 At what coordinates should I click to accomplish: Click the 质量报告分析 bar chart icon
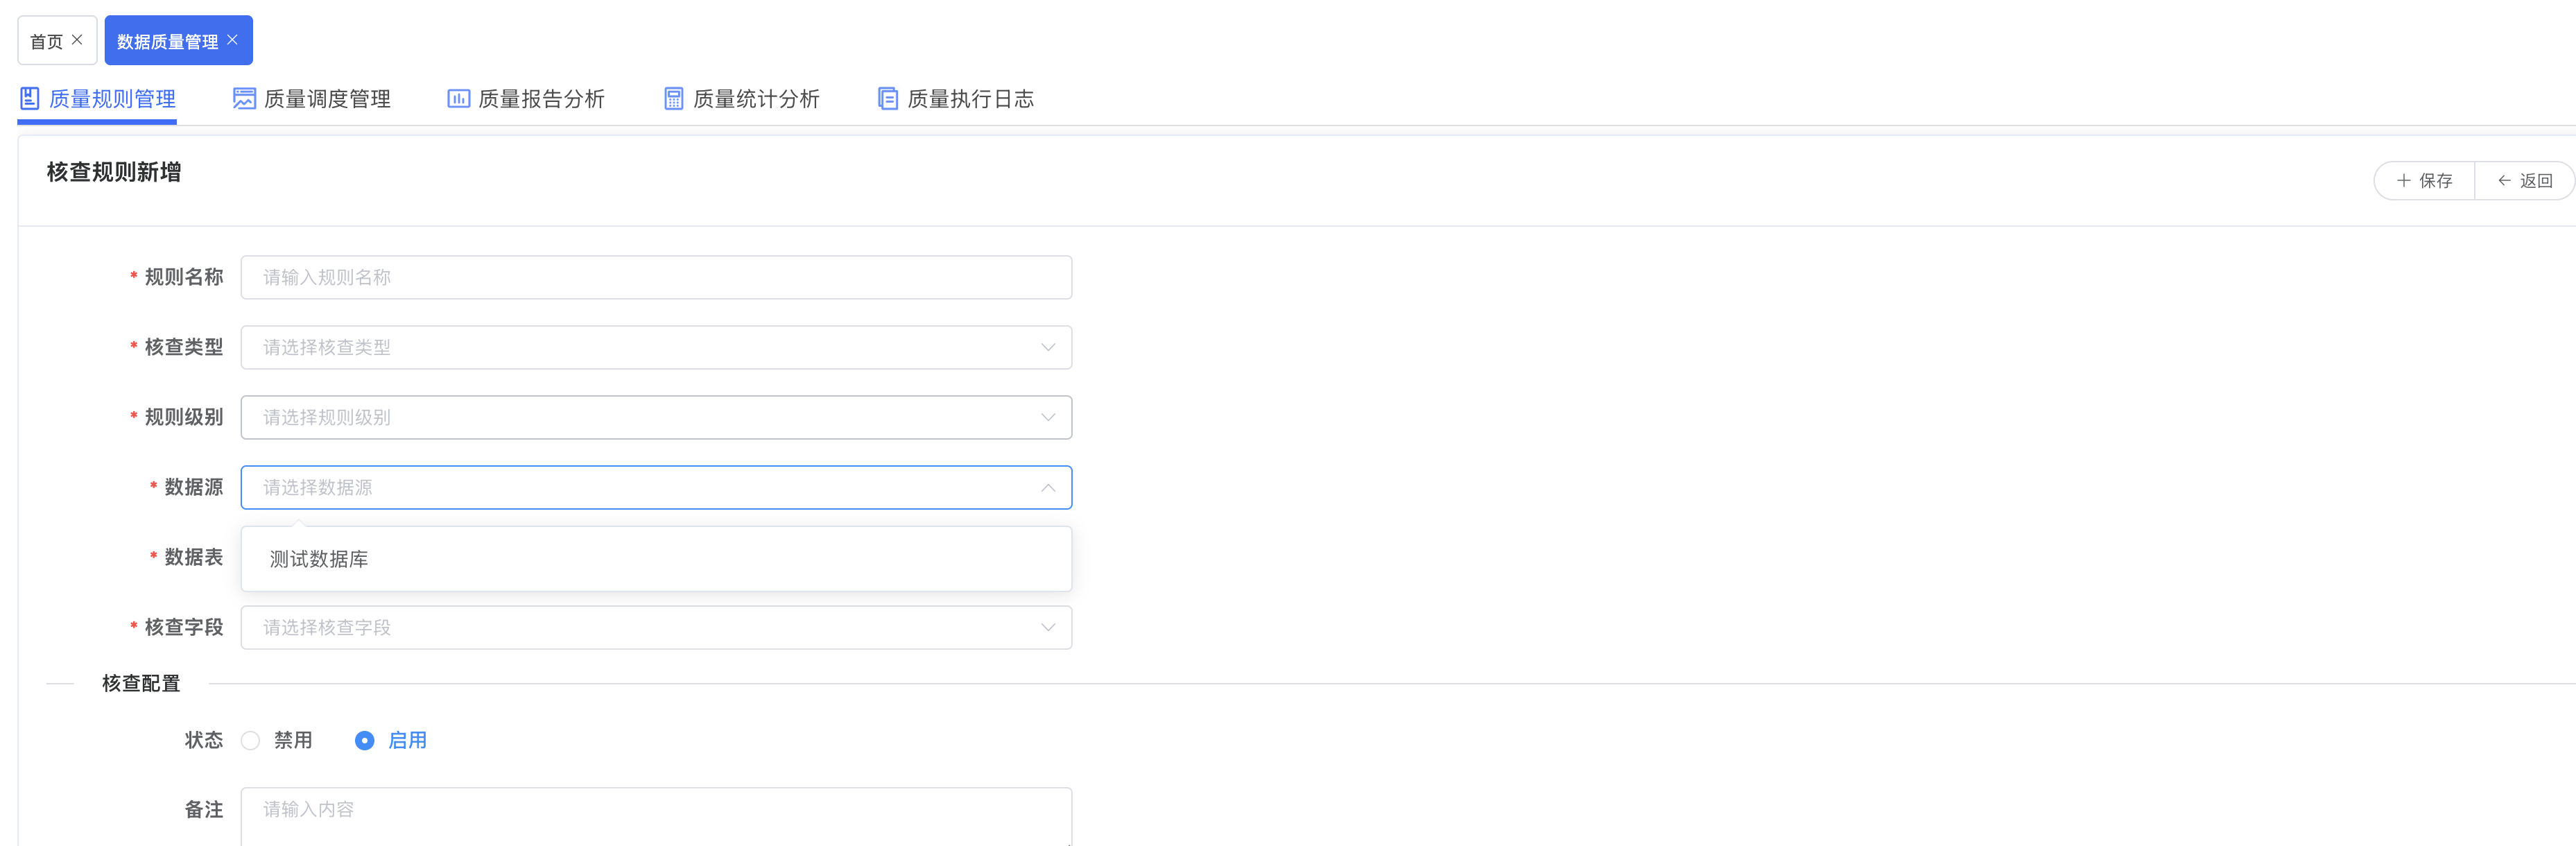point(458,98)
